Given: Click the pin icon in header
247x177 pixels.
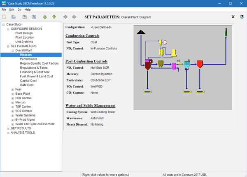Looking at the screenshot, I should pos(241,17).
